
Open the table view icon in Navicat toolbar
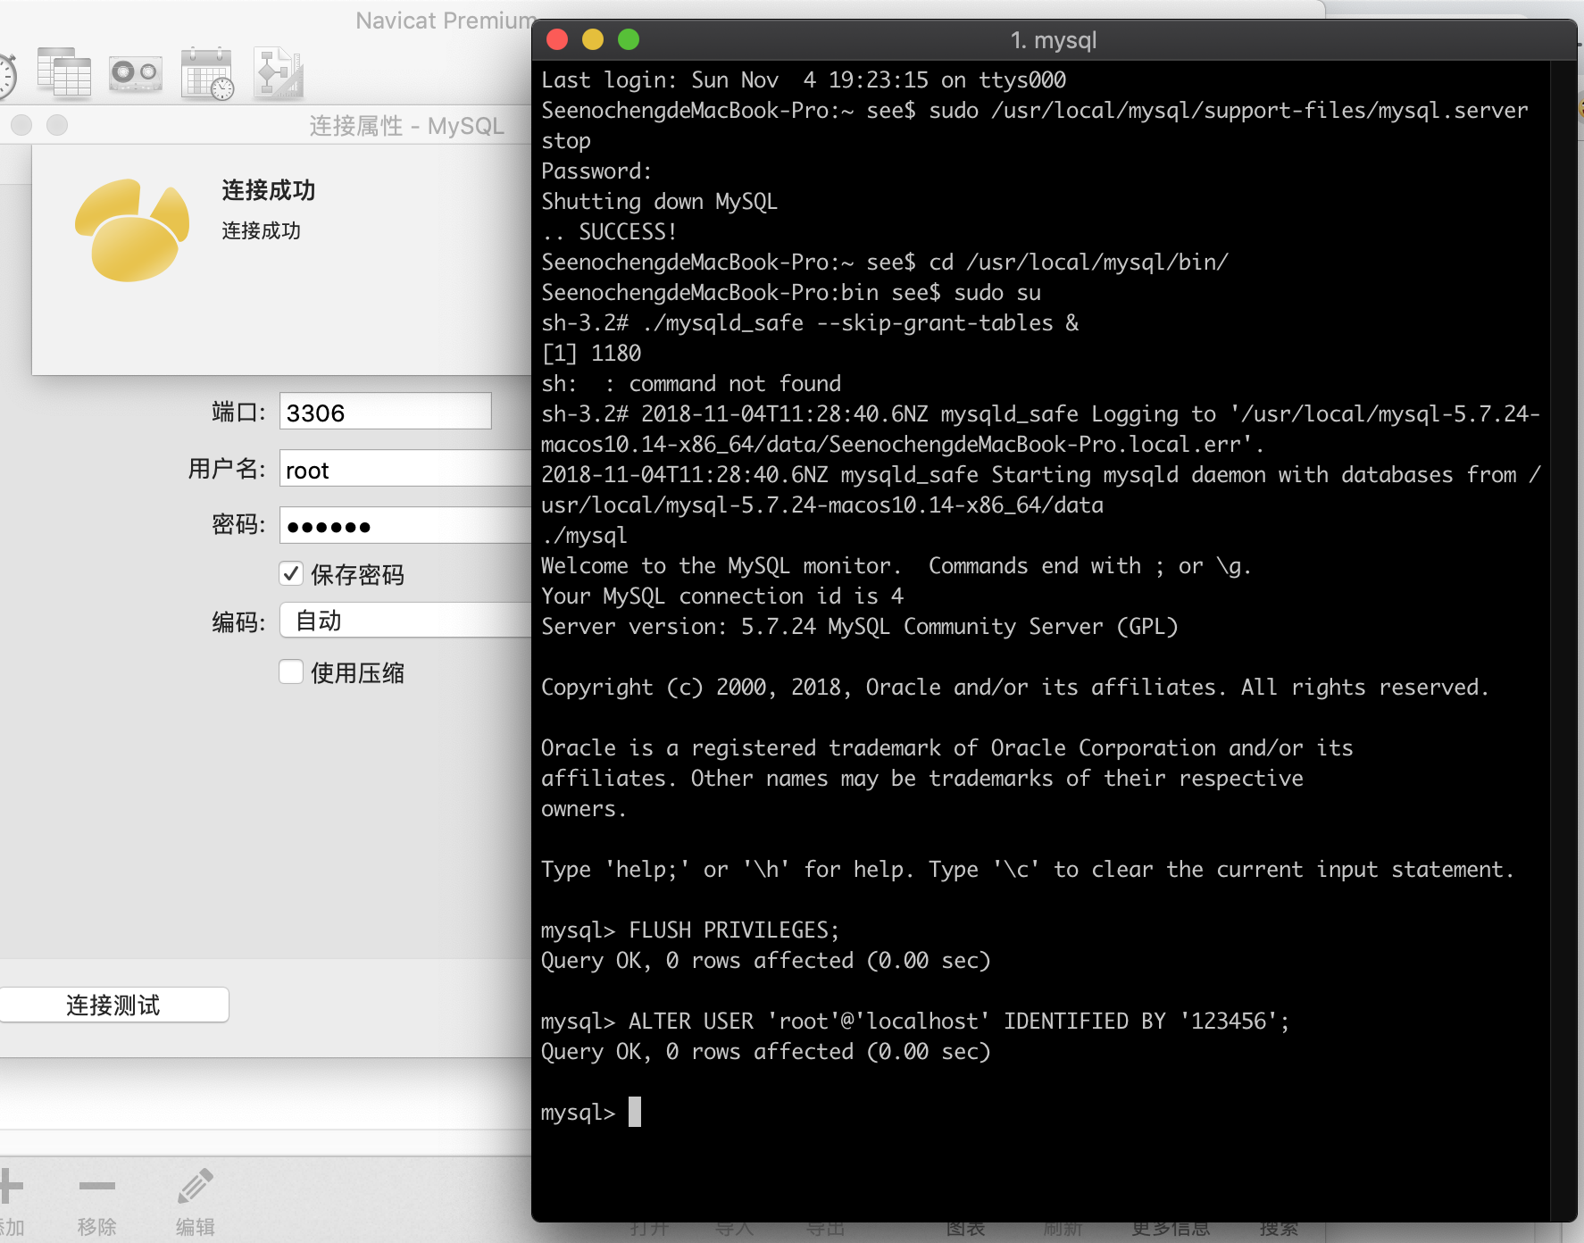pyautogui.click(x=64, y=72)
